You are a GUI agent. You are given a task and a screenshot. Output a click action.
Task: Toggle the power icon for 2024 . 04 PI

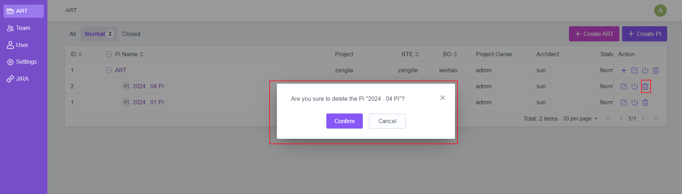pos(634,86)
